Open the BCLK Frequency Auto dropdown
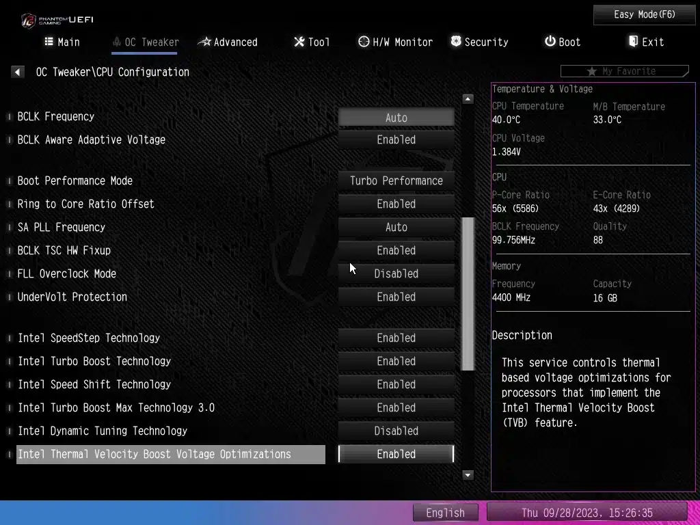Image resolution: width=700 pixels, height=525 pixels. tap(396, 118)
